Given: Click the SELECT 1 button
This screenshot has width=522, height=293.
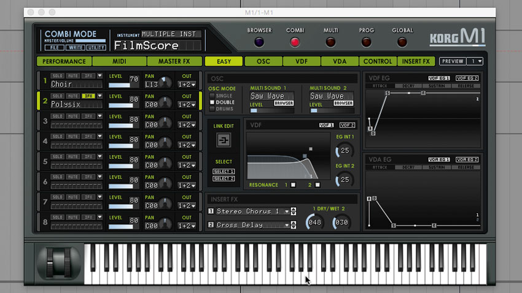Looking at the screenshot, I should [x=224, y=172].
